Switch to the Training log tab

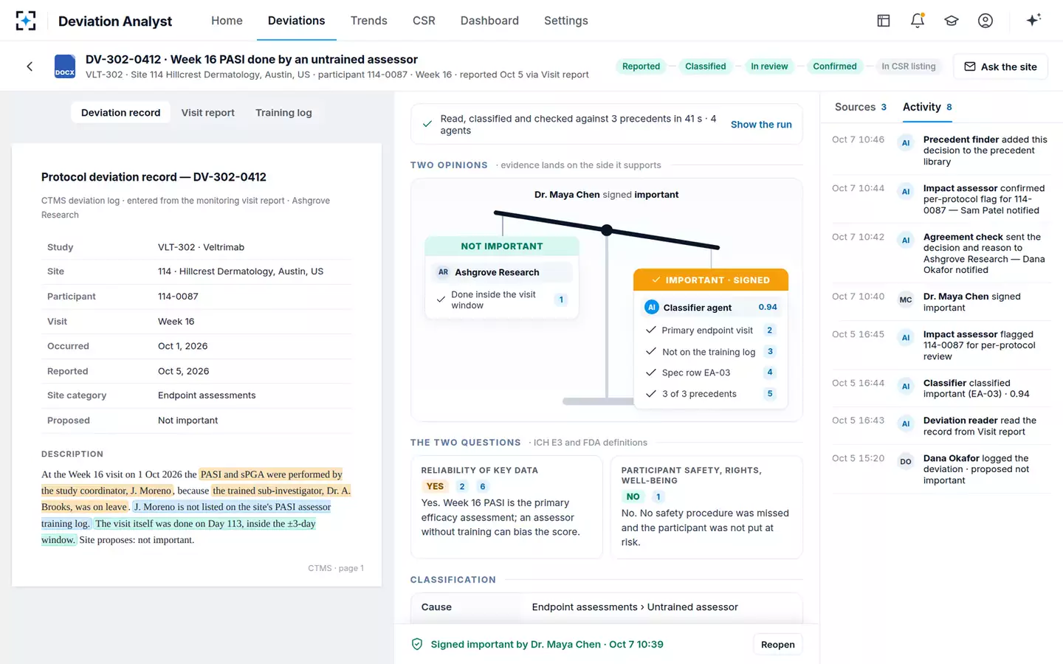pos(283,113)
